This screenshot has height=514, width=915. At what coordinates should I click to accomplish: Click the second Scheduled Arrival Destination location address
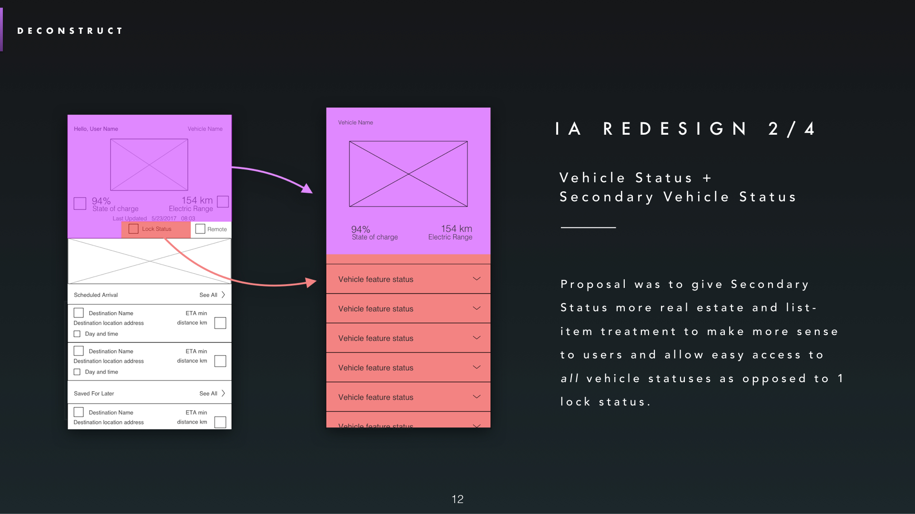pyautogui.click(x=109, y=361)
